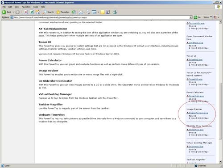Click the vertical scrollbar thumb
Screen dimensions: 223x168
(220, 111)
